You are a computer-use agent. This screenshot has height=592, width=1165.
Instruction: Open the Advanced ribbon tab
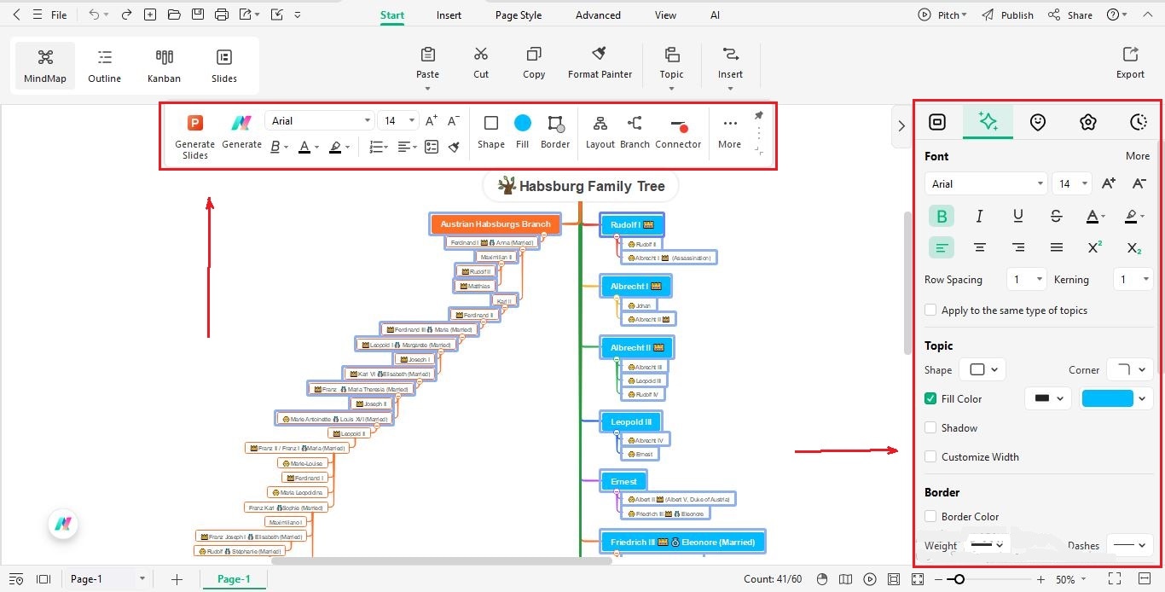[598, 15]
